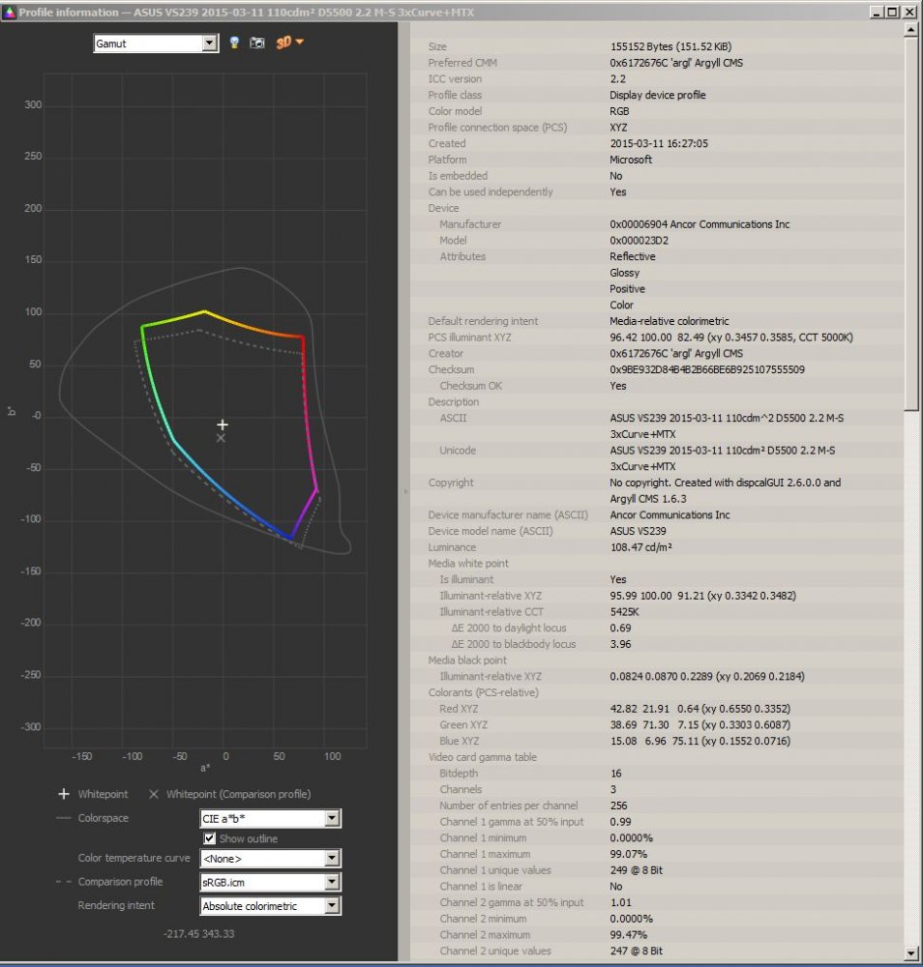Click the camera screenshot icon
Viewport: 923px width, 967px height.
(257, 44)
